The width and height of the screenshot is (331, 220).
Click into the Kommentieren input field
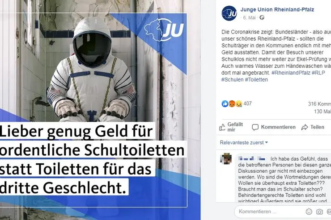270,212
